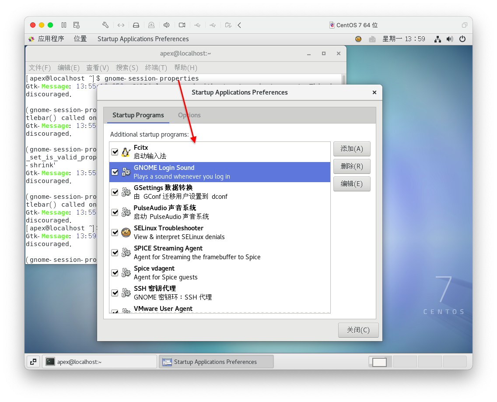
Task: Open the volume icon in the GNOME panel
Action: [450, 39]
